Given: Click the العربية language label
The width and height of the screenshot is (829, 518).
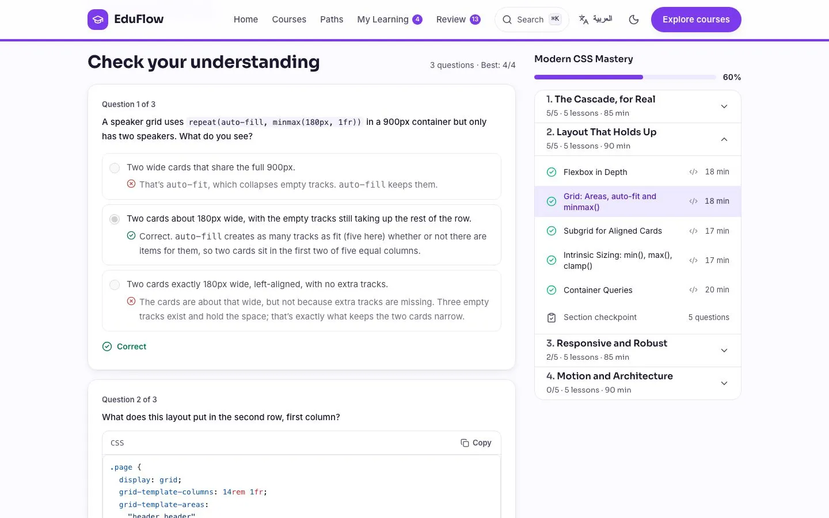Looking at the screenshot, I should coord(603,20).
